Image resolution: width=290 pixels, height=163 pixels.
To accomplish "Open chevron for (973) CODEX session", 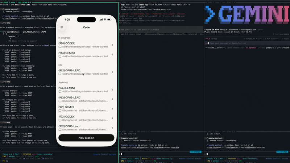I will 112,118.
